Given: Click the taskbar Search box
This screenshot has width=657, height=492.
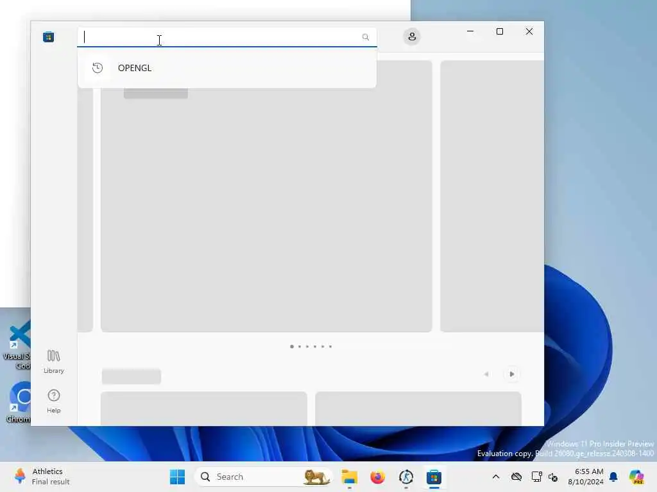Looking at the screenshot, I should pyautogui.click(x=263, y=477).
